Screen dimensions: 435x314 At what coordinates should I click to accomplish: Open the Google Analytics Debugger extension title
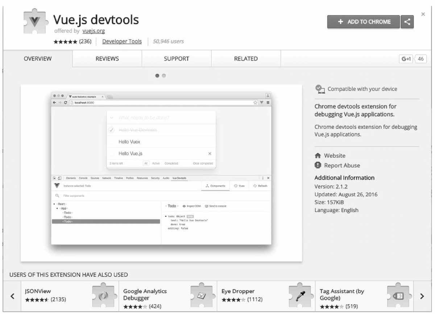tap(145, 294)
